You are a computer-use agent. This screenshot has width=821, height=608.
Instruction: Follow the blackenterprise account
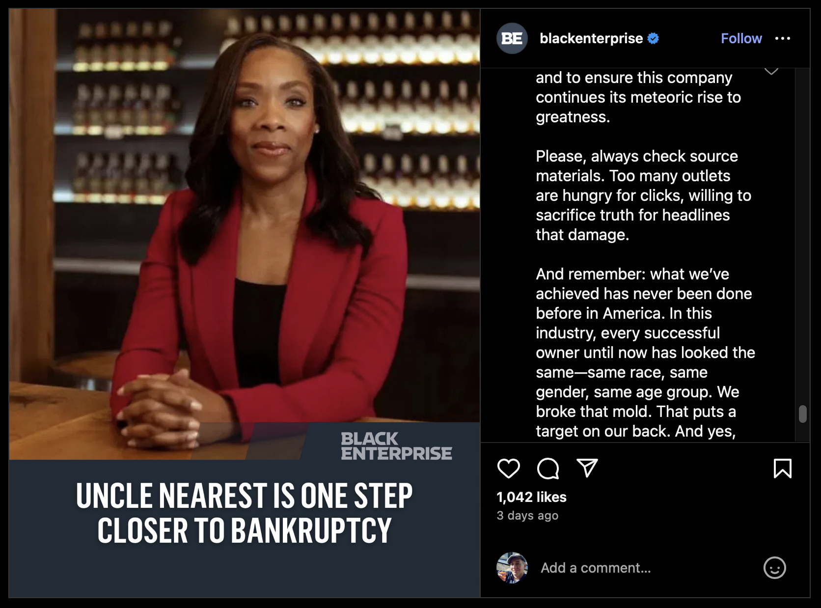point(741,38)
